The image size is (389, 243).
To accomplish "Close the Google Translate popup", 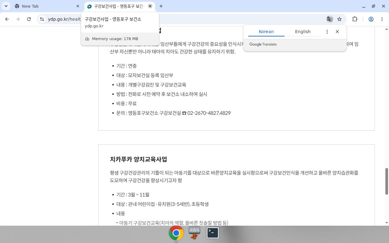I will (x=337, y=32).
